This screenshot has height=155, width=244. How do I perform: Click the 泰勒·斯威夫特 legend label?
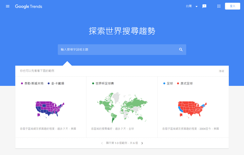pos(34,84)
